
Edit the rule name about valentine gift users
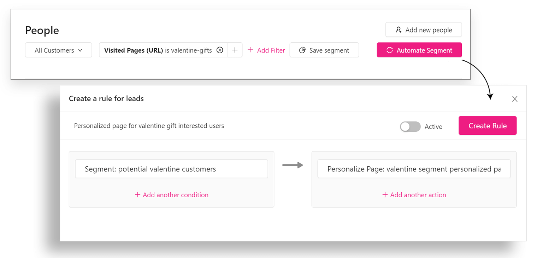pyautogui.click(x=149, y=126)
